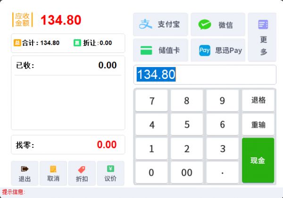Click the exit (退出) icon button
The height and width of the screenshot is (198, 283).
25,173
